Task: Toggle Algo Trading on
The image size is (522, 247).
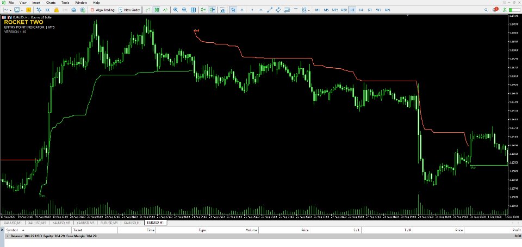Action: click(103, 10)
